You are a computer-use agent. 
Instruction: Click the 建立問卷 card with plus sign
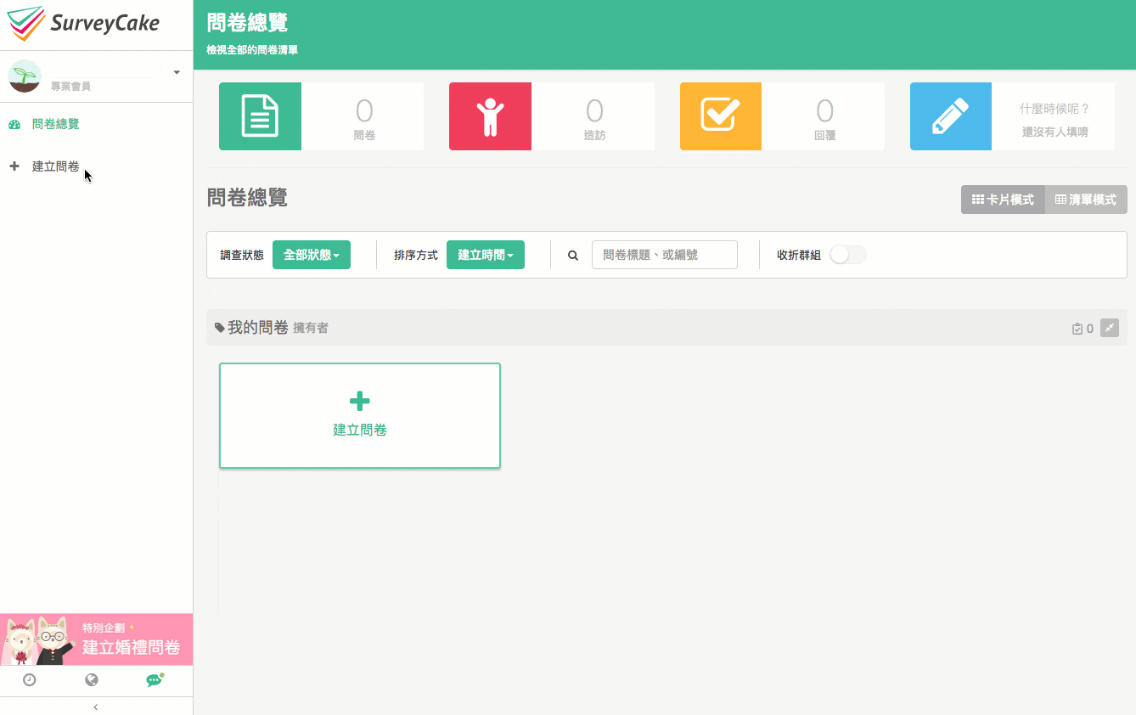click(x=359, y=415)
